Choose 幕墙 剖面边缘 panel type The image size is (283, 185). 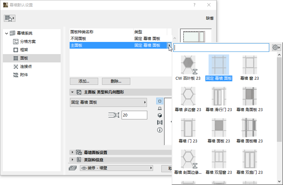tap(188, 162)
